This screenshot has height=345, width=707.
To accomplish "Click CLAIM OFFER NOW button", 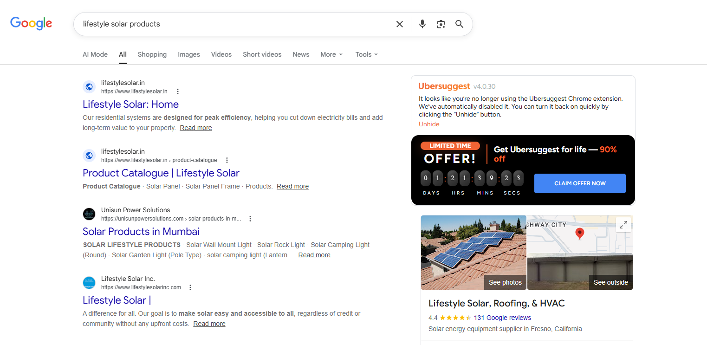I will click(x=580, y=183).
